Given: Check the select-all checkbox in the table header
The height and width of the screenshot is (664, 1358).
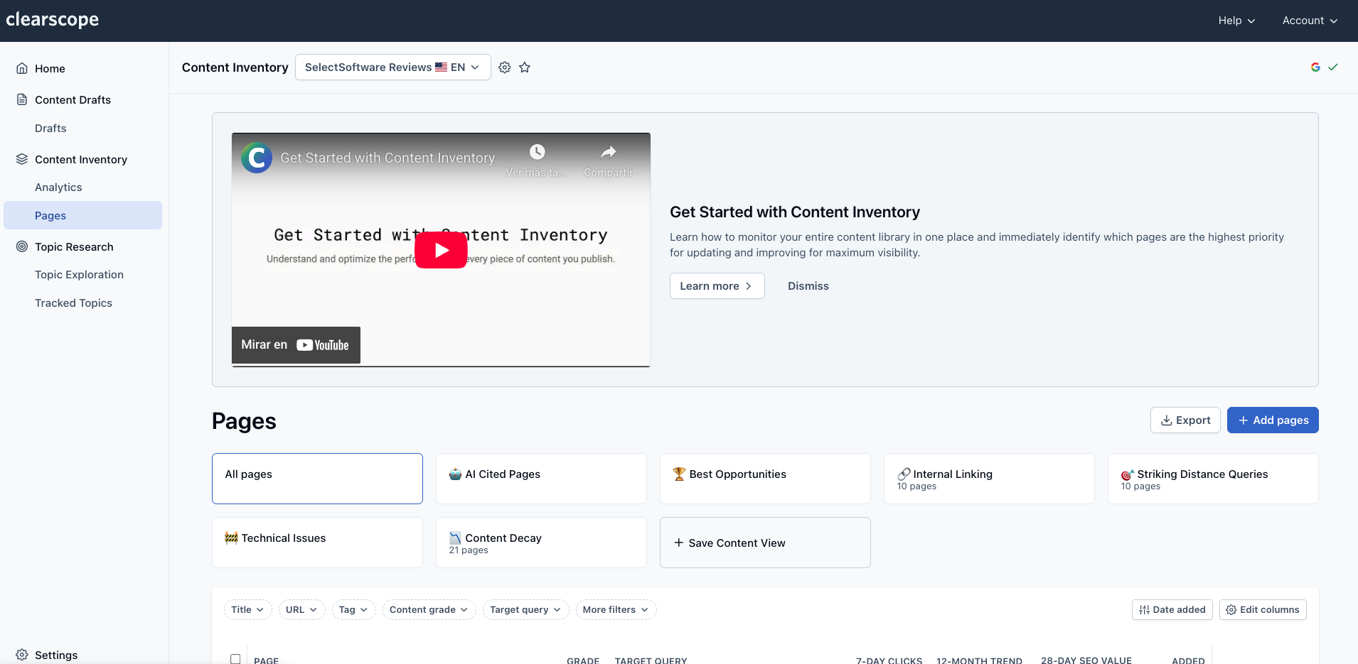Looking at the screenshot, I should pyautogui.click(x=233, y=658).
